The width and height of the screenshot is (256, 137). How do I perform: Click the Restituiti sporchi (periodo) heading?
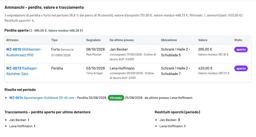tap(177, 112)
